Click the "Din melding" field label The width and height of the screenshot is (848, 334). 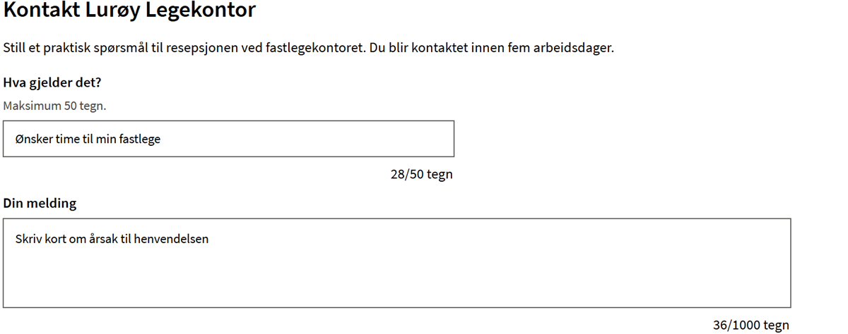(x=40, y=204)
